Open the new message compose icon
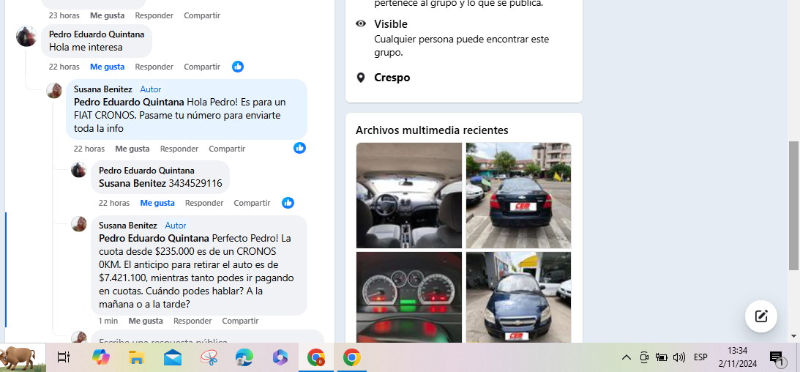800x372 pixels. click(x=760, y=316)
